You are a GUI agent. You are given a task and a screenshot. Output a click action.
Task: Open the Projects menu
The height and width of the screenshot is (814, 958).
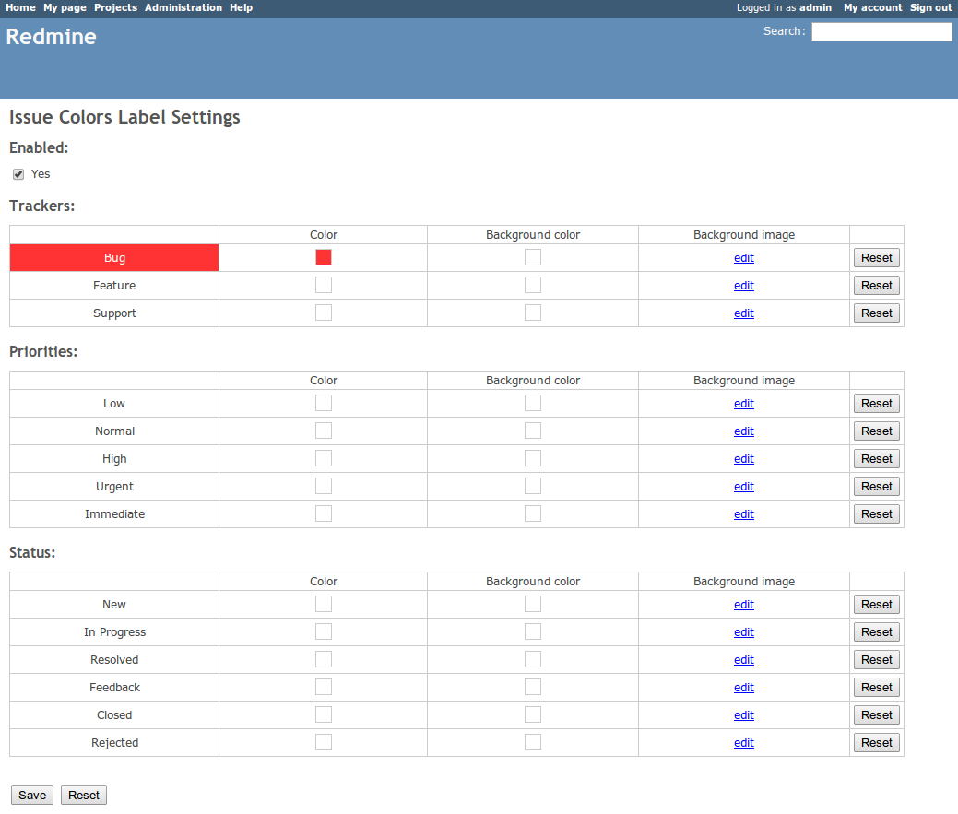click(x=115, y=7)
